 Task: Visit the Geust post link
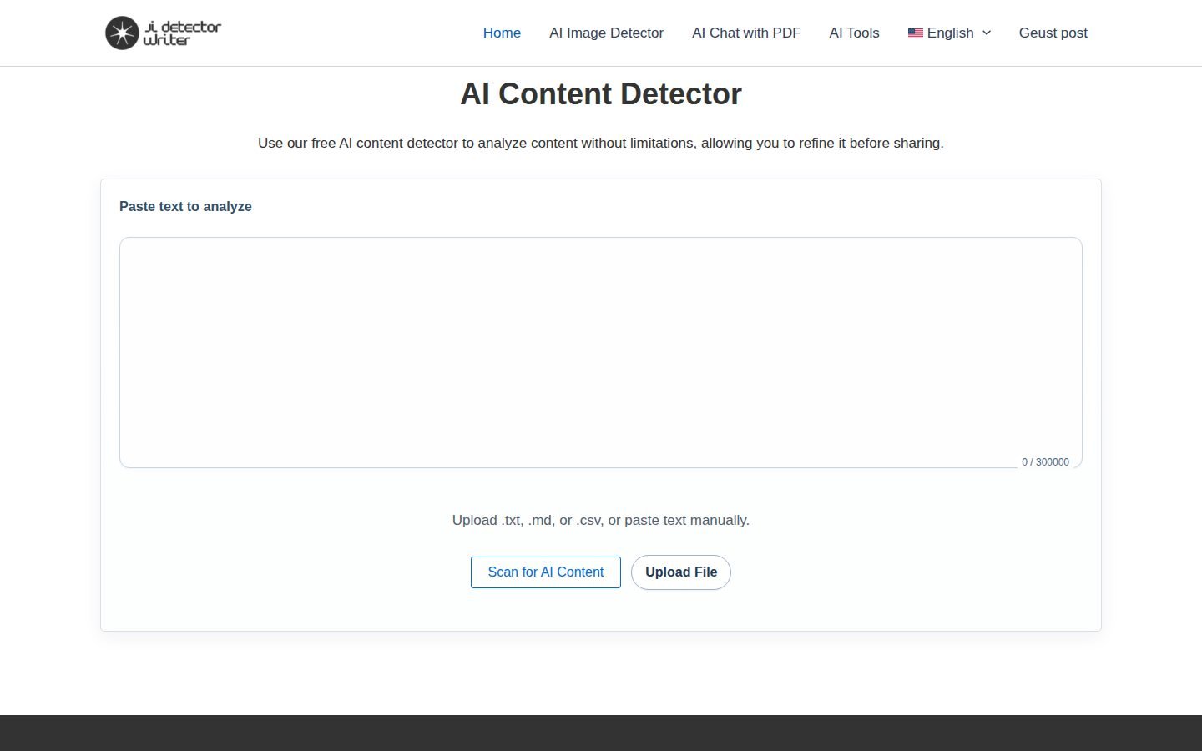[x=1053, y=33]
